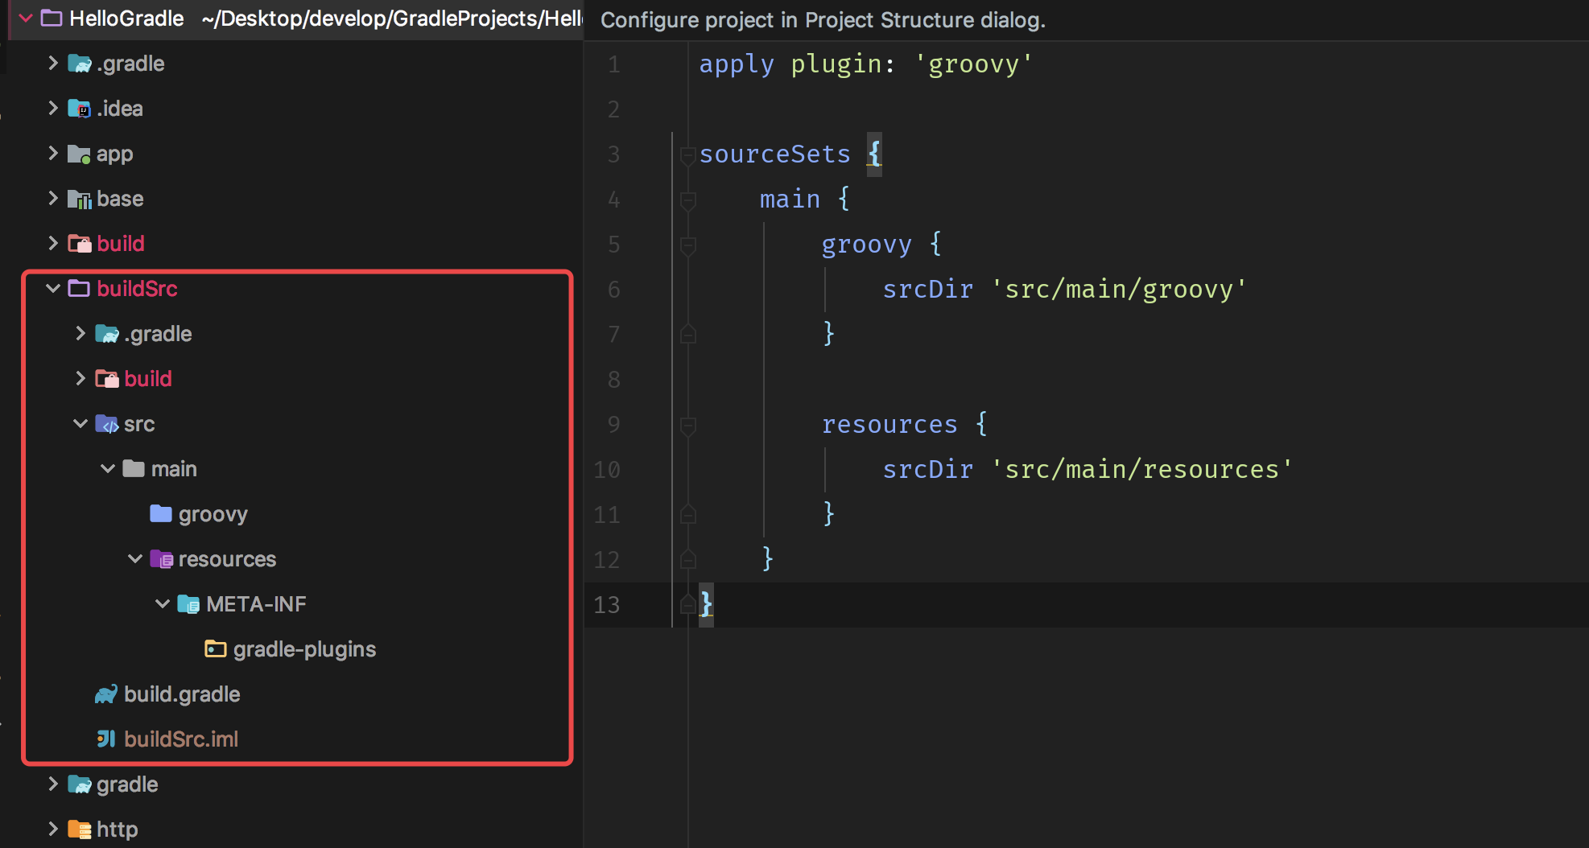Collapse the buildSrc folder

[53, 289]
